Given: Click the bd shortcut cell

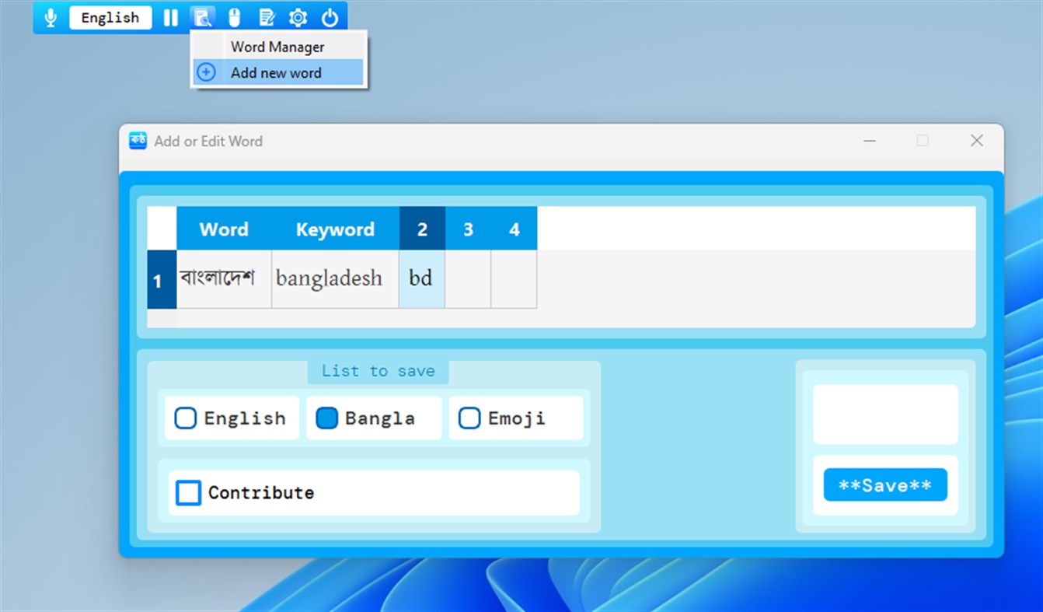Looking at the screenshot, I should [421, 278].
